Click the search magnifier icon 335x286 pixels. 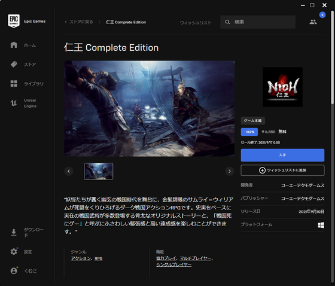tap(227, 22)
